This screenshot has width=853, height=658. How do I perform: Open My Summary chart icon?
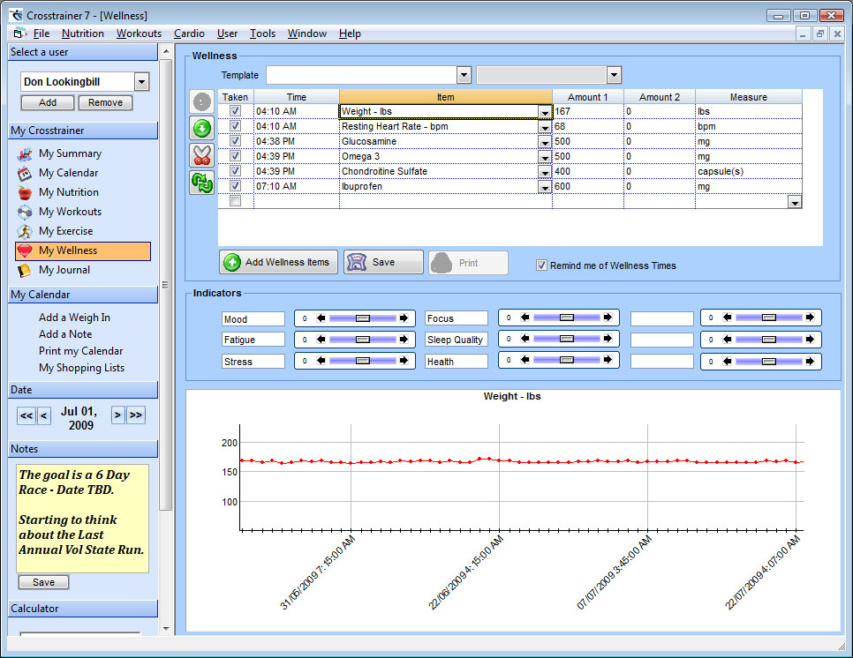[x=25, y=154]
